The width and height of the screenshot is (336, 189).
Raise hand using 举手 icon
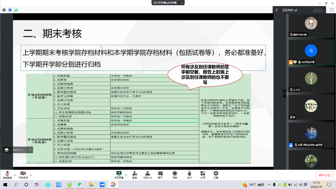pos(189,175)
